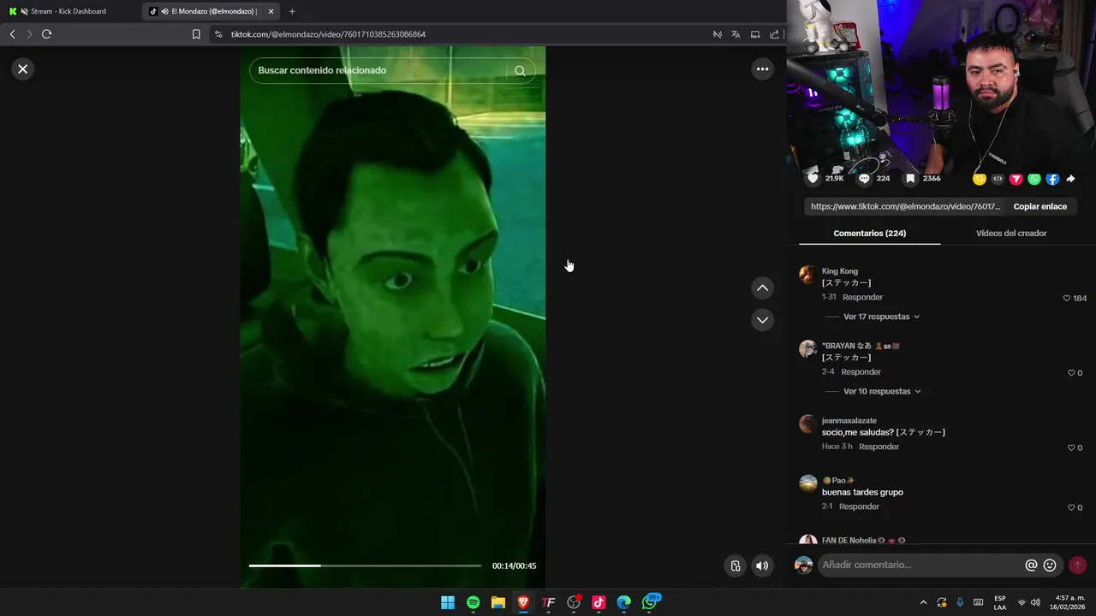Close the El Mondazo browser tab
Viewport: 1096px width, 616px height.
[x=271, y=11]
